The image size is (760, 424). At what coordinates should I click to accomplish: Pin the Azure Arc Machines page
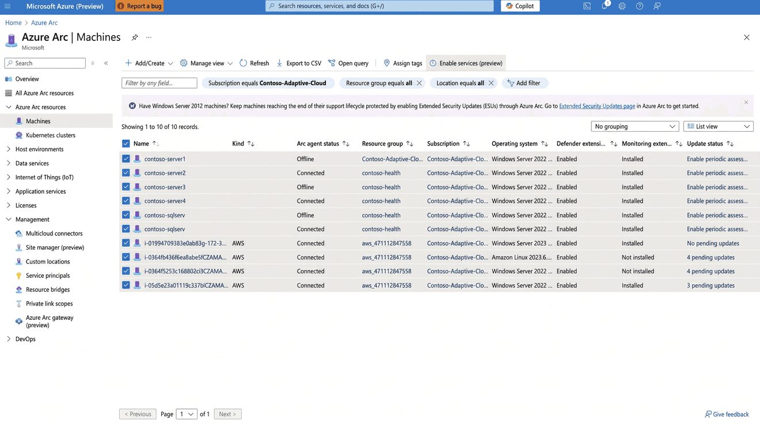(x=135, y=37)
